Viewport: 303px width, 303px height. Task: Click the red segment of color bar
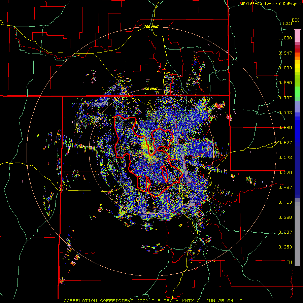(297, 50)
